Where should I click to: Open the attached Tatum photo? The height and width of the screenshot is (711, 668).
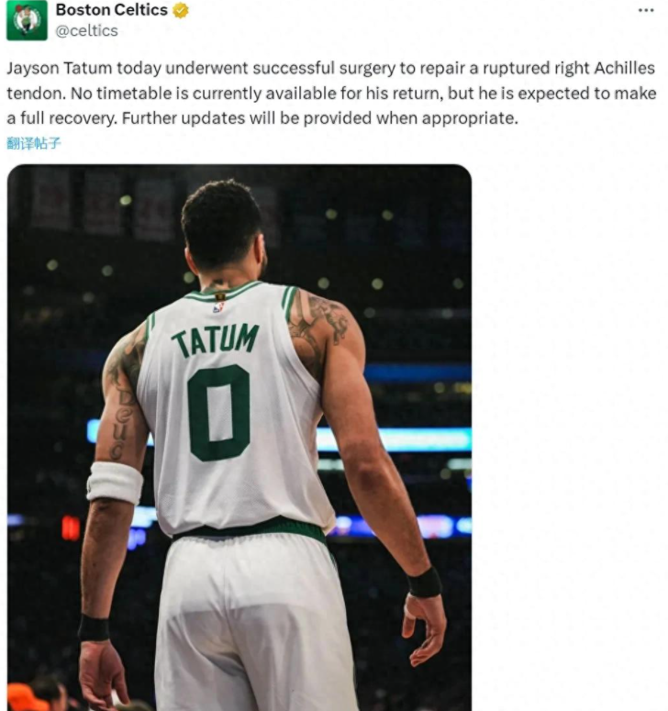(239, 437)
